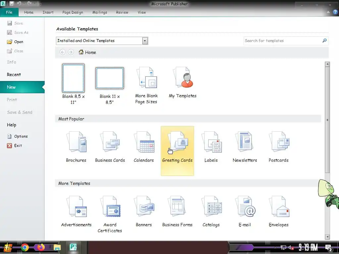Click the Search for templates field
Viewport: 339px width, 254px height.
click(x=283, y=41)
